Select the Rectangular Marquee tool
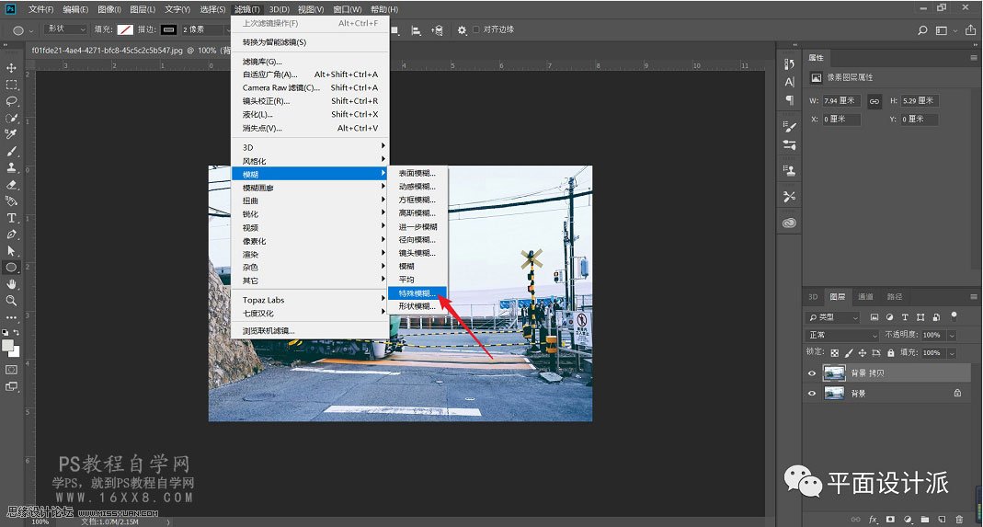983x527 pixels. click(11, 85)
